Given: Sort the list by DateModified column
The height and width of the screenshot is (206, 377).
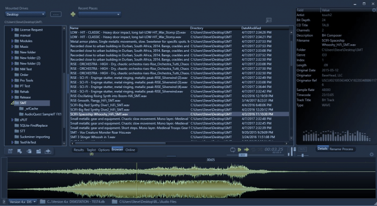Looking at the screenshot, I should 251,28.
